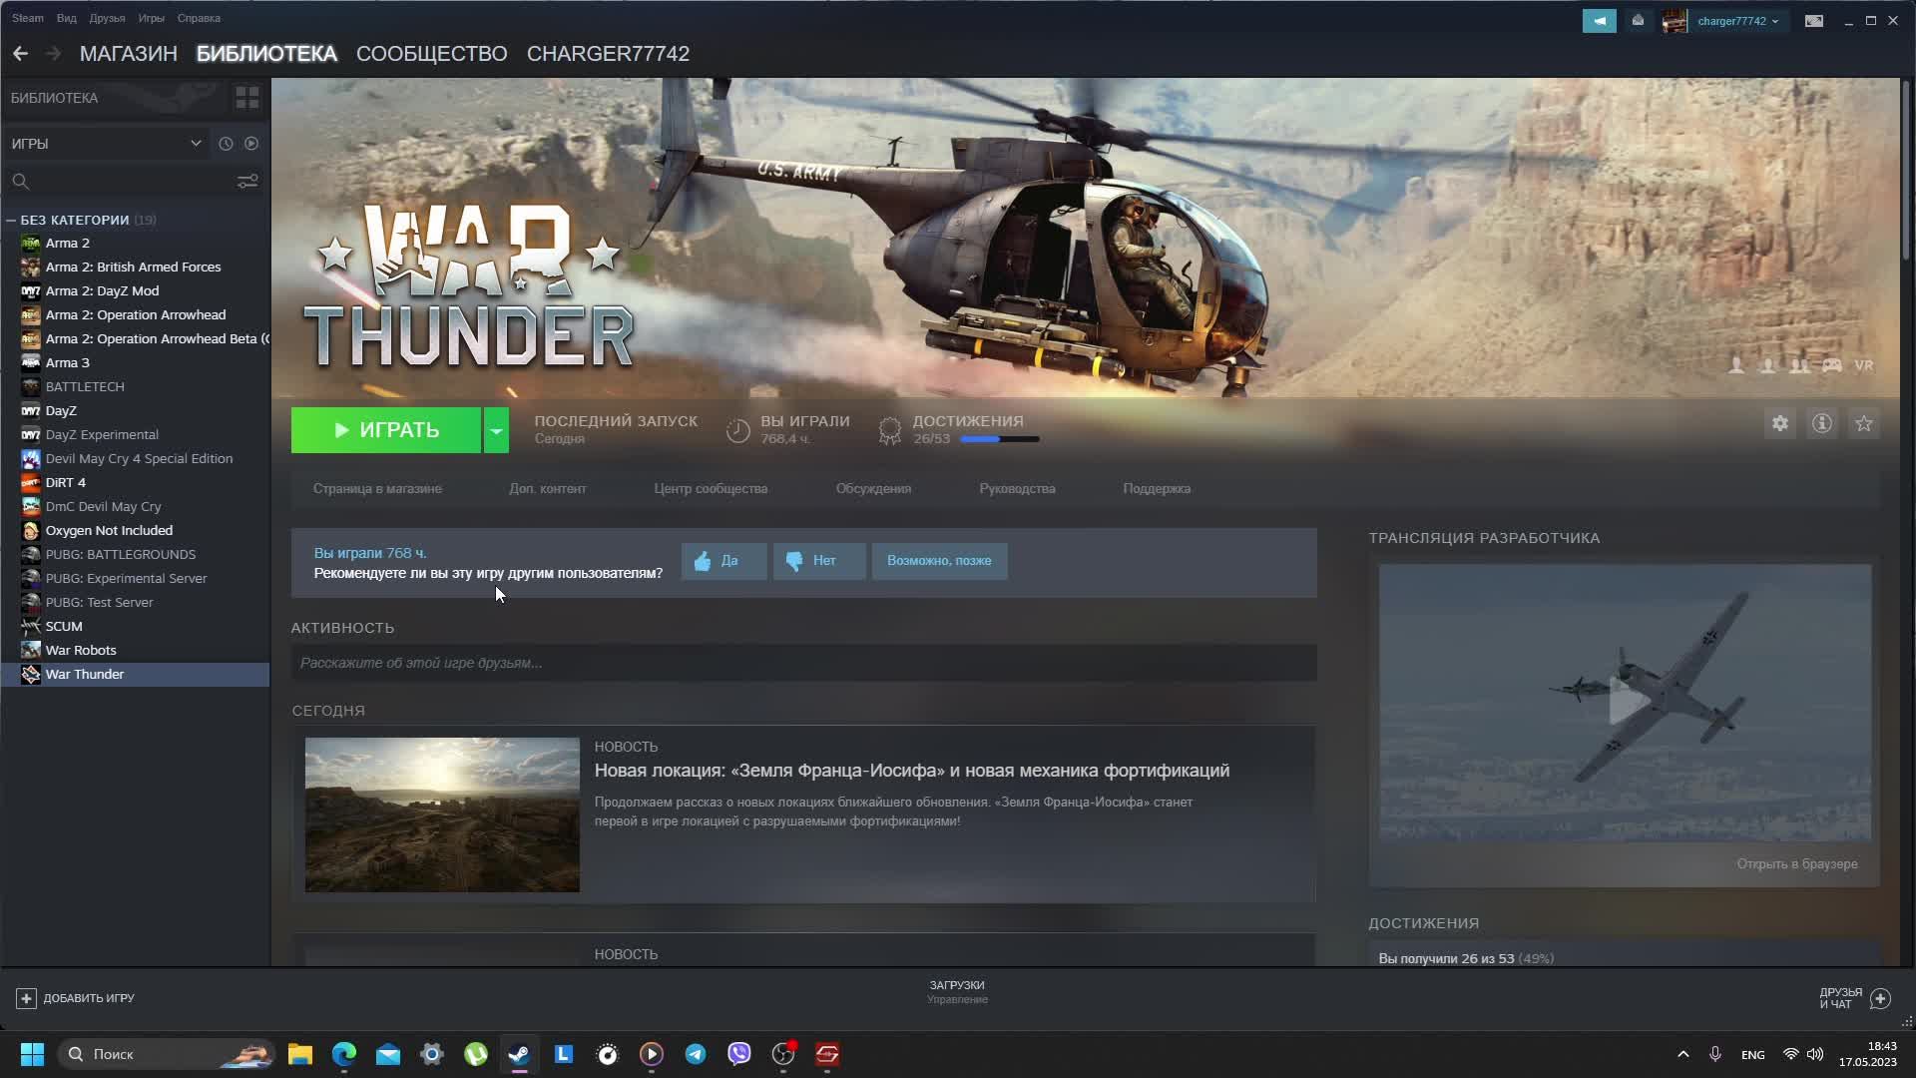The image size is (1916, 1078).
Task: Open ДРУЗЬЯ И ЧАТ panel
Action: pyautogui.click(x=1854, y=998)
